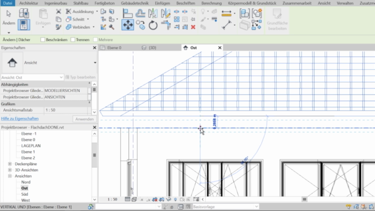Viewport: 375px width, 211px height.
Task: Expand the Ändern panel dropdown arrow
Action: [x=9, y=33]
